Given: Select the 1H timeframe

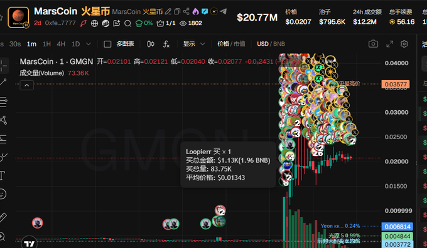Looking at the screenshot, I should click(x=46, y=44).
